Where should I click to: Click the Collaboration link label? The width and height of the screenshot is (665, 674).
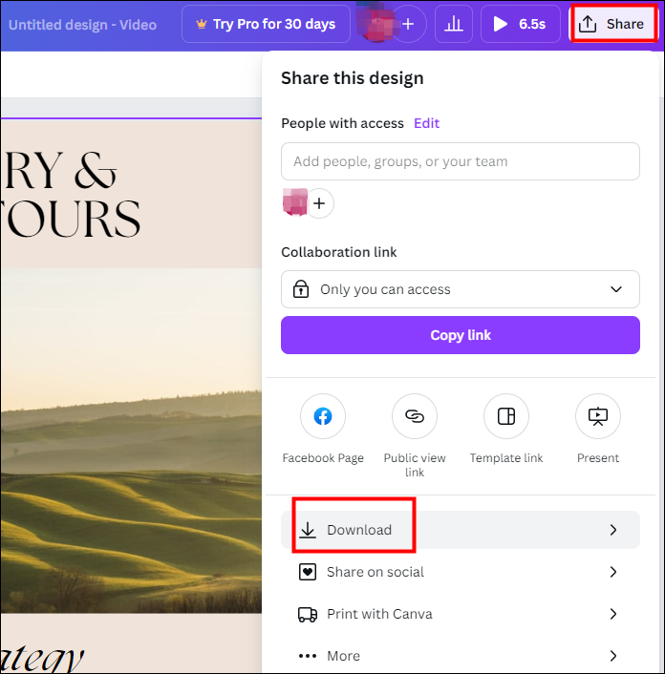339,252
